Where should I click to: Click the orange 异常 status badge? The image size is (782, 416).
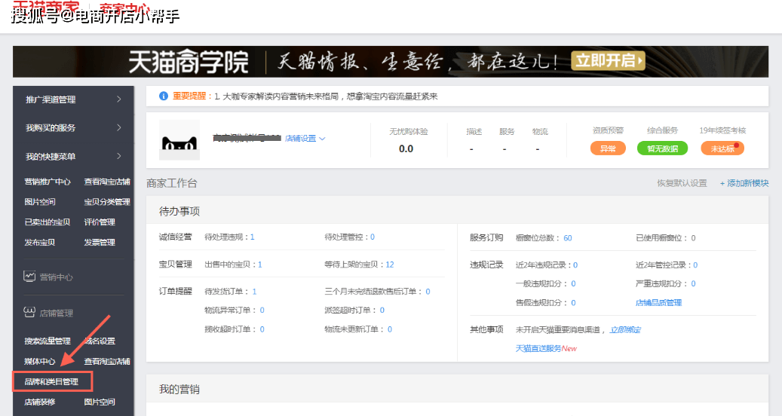tap(608, 148)
